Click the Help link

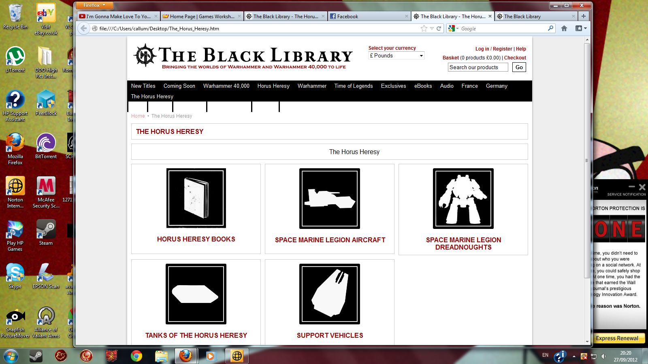pos(521,49)
